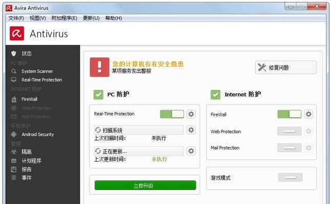The image size is (331, 204).
Task: Open 正在更新 settings gear
Action: pyautogui.click(x=191, y=151)
